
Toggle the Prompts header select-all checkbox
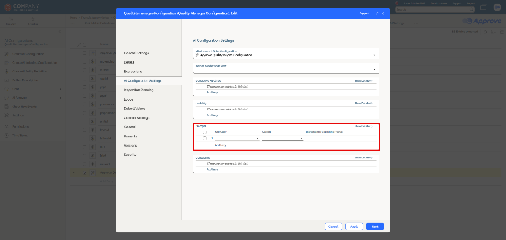[x=205, y=132]
